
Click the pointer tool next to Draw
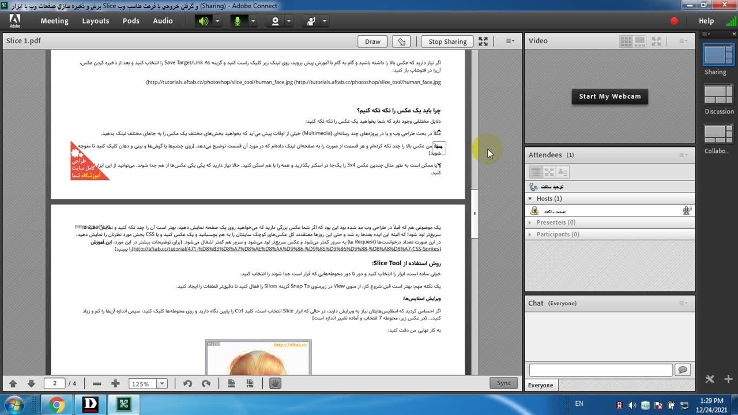(x=402, y=41)
